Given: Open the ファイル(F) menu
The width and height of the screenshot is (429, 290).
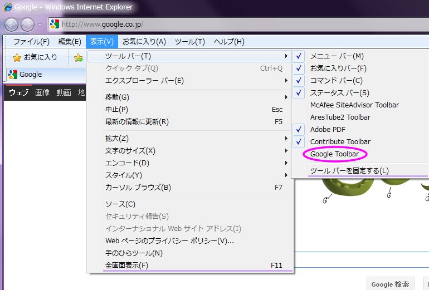Looking at the screenshot, I should 31,42.
